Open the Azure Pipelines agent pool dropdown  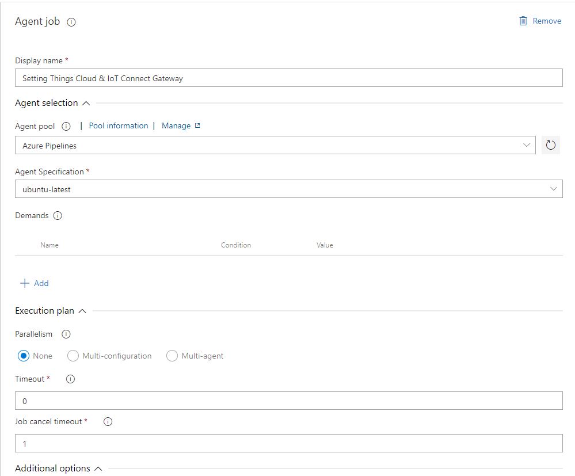click(x=275, y=146)
